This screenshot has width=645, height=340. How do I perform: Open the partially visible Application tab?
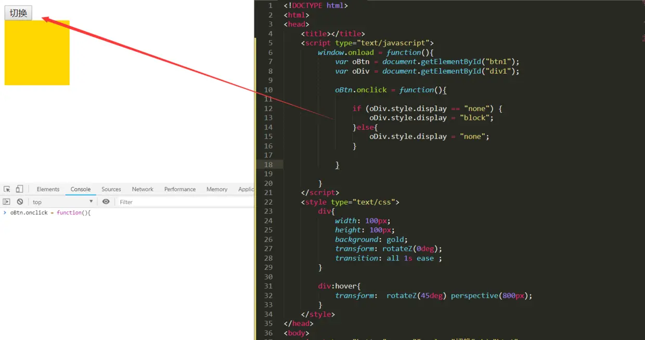246,189
